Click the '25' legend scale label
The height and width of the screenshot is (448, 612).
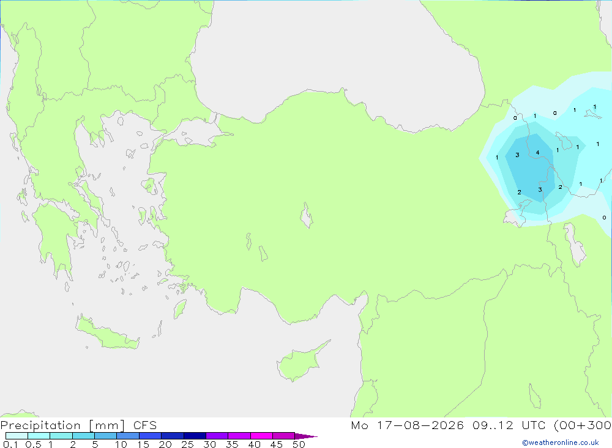pos(188,444)
